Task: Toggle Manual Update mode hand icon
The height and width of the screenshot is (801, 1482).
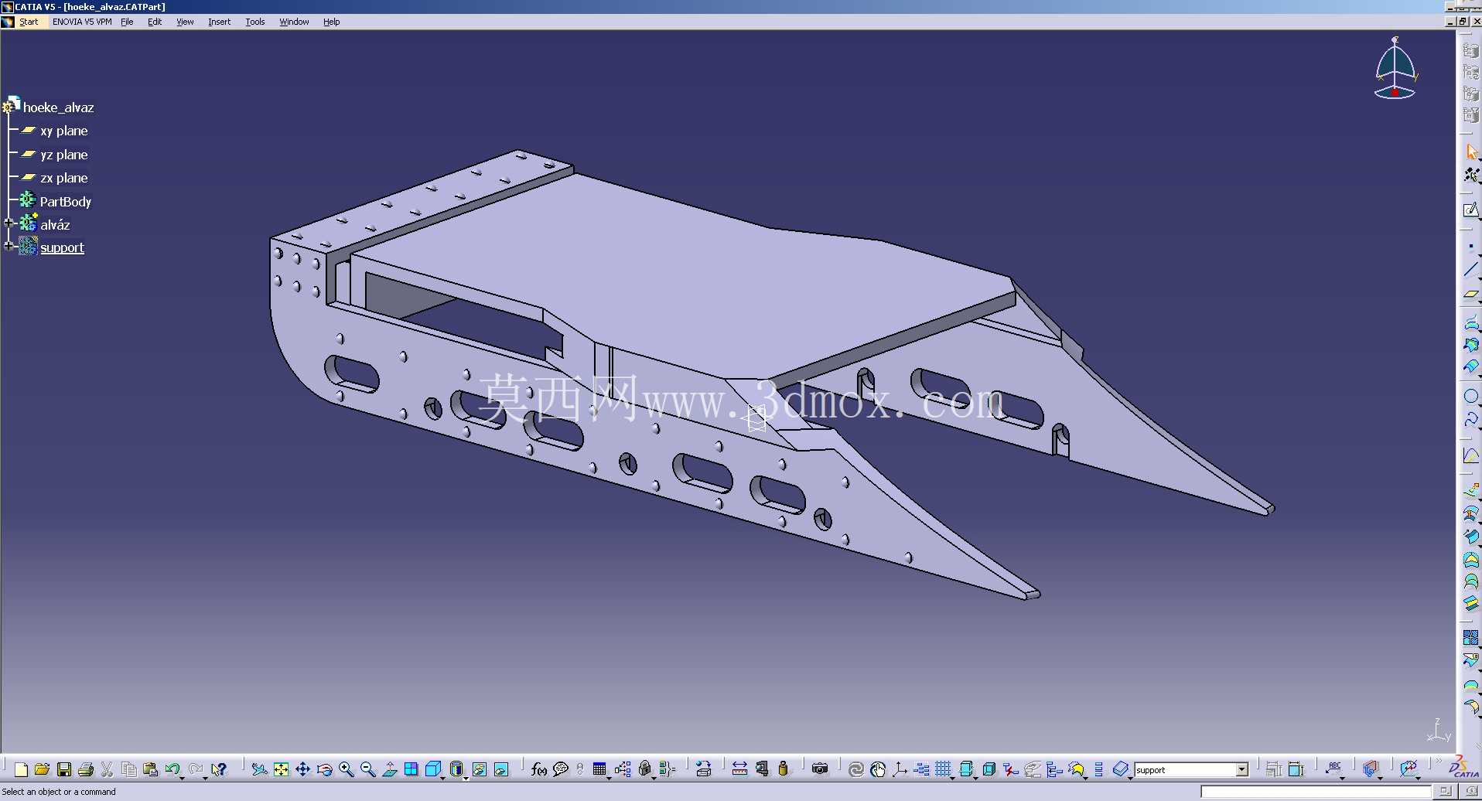Action: coord(878,769)
